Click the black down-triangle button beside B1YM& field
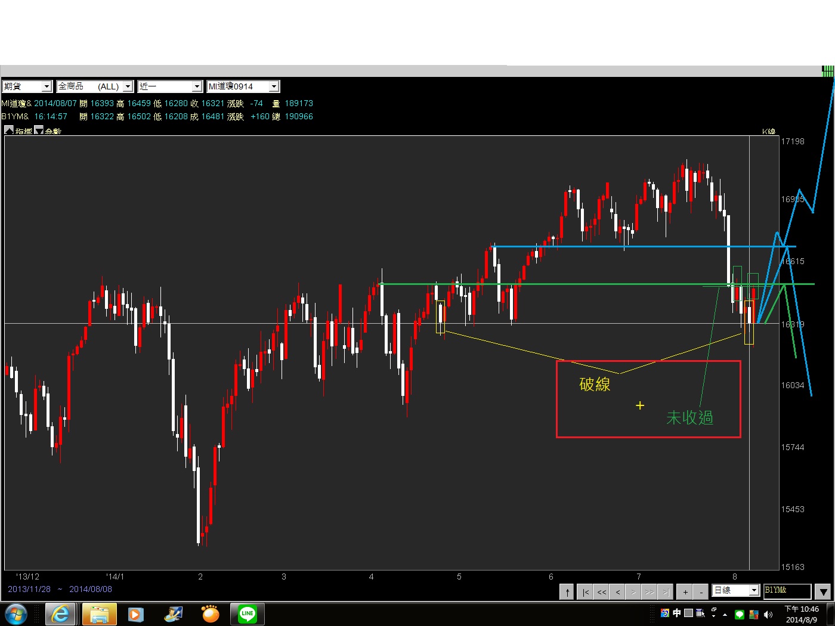This screenshot has height=626, width=835. pos(823,591)
